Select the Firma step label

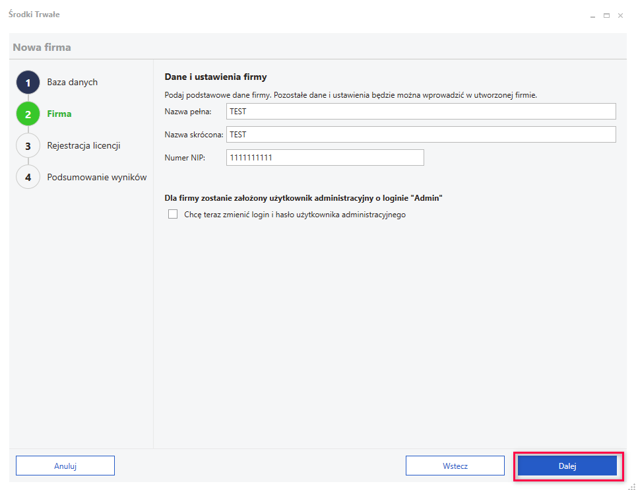tap(59, 114)
